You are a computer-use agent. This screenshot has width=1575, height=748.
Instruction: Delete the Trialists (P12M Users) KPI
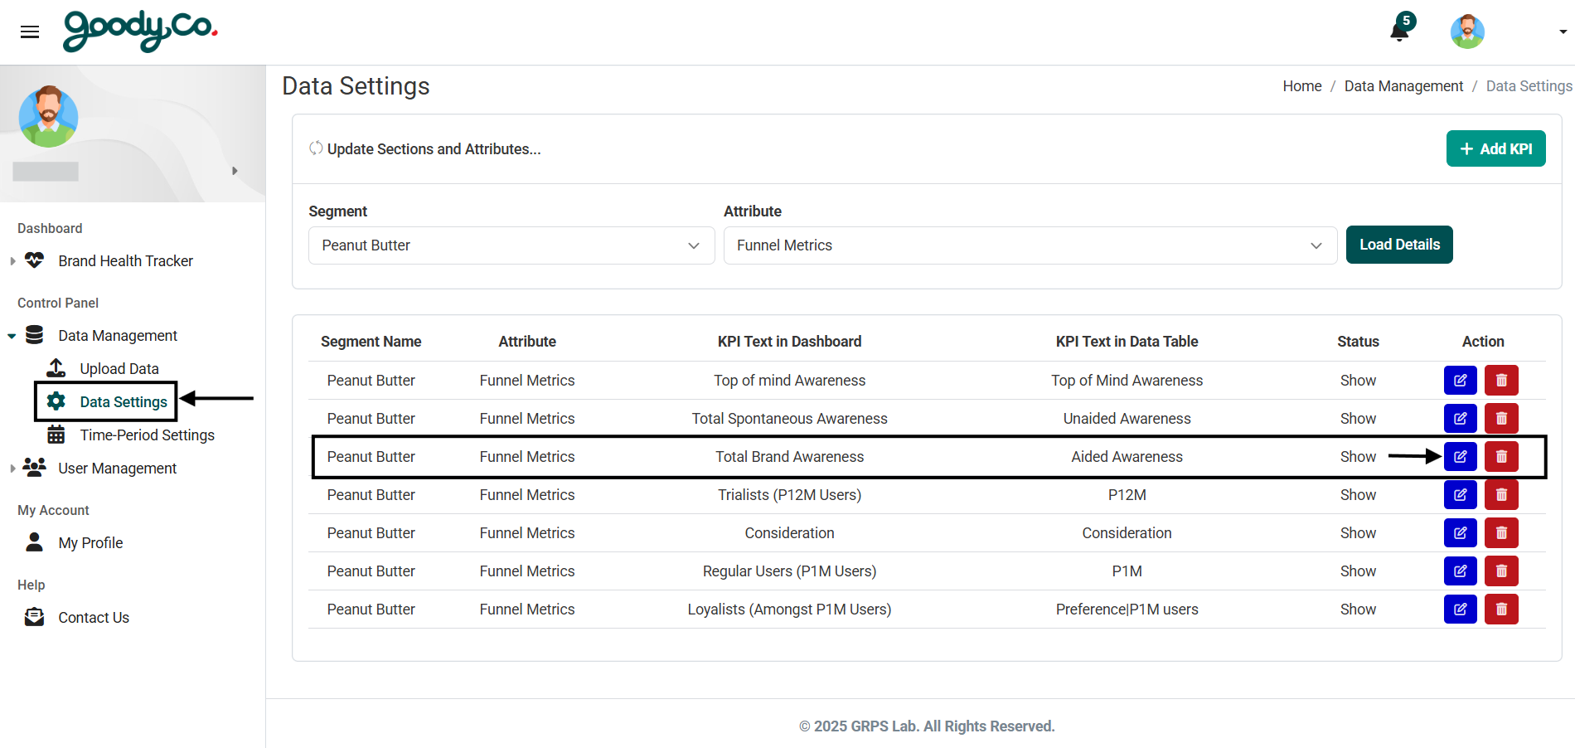click(x=1500, y=494)
